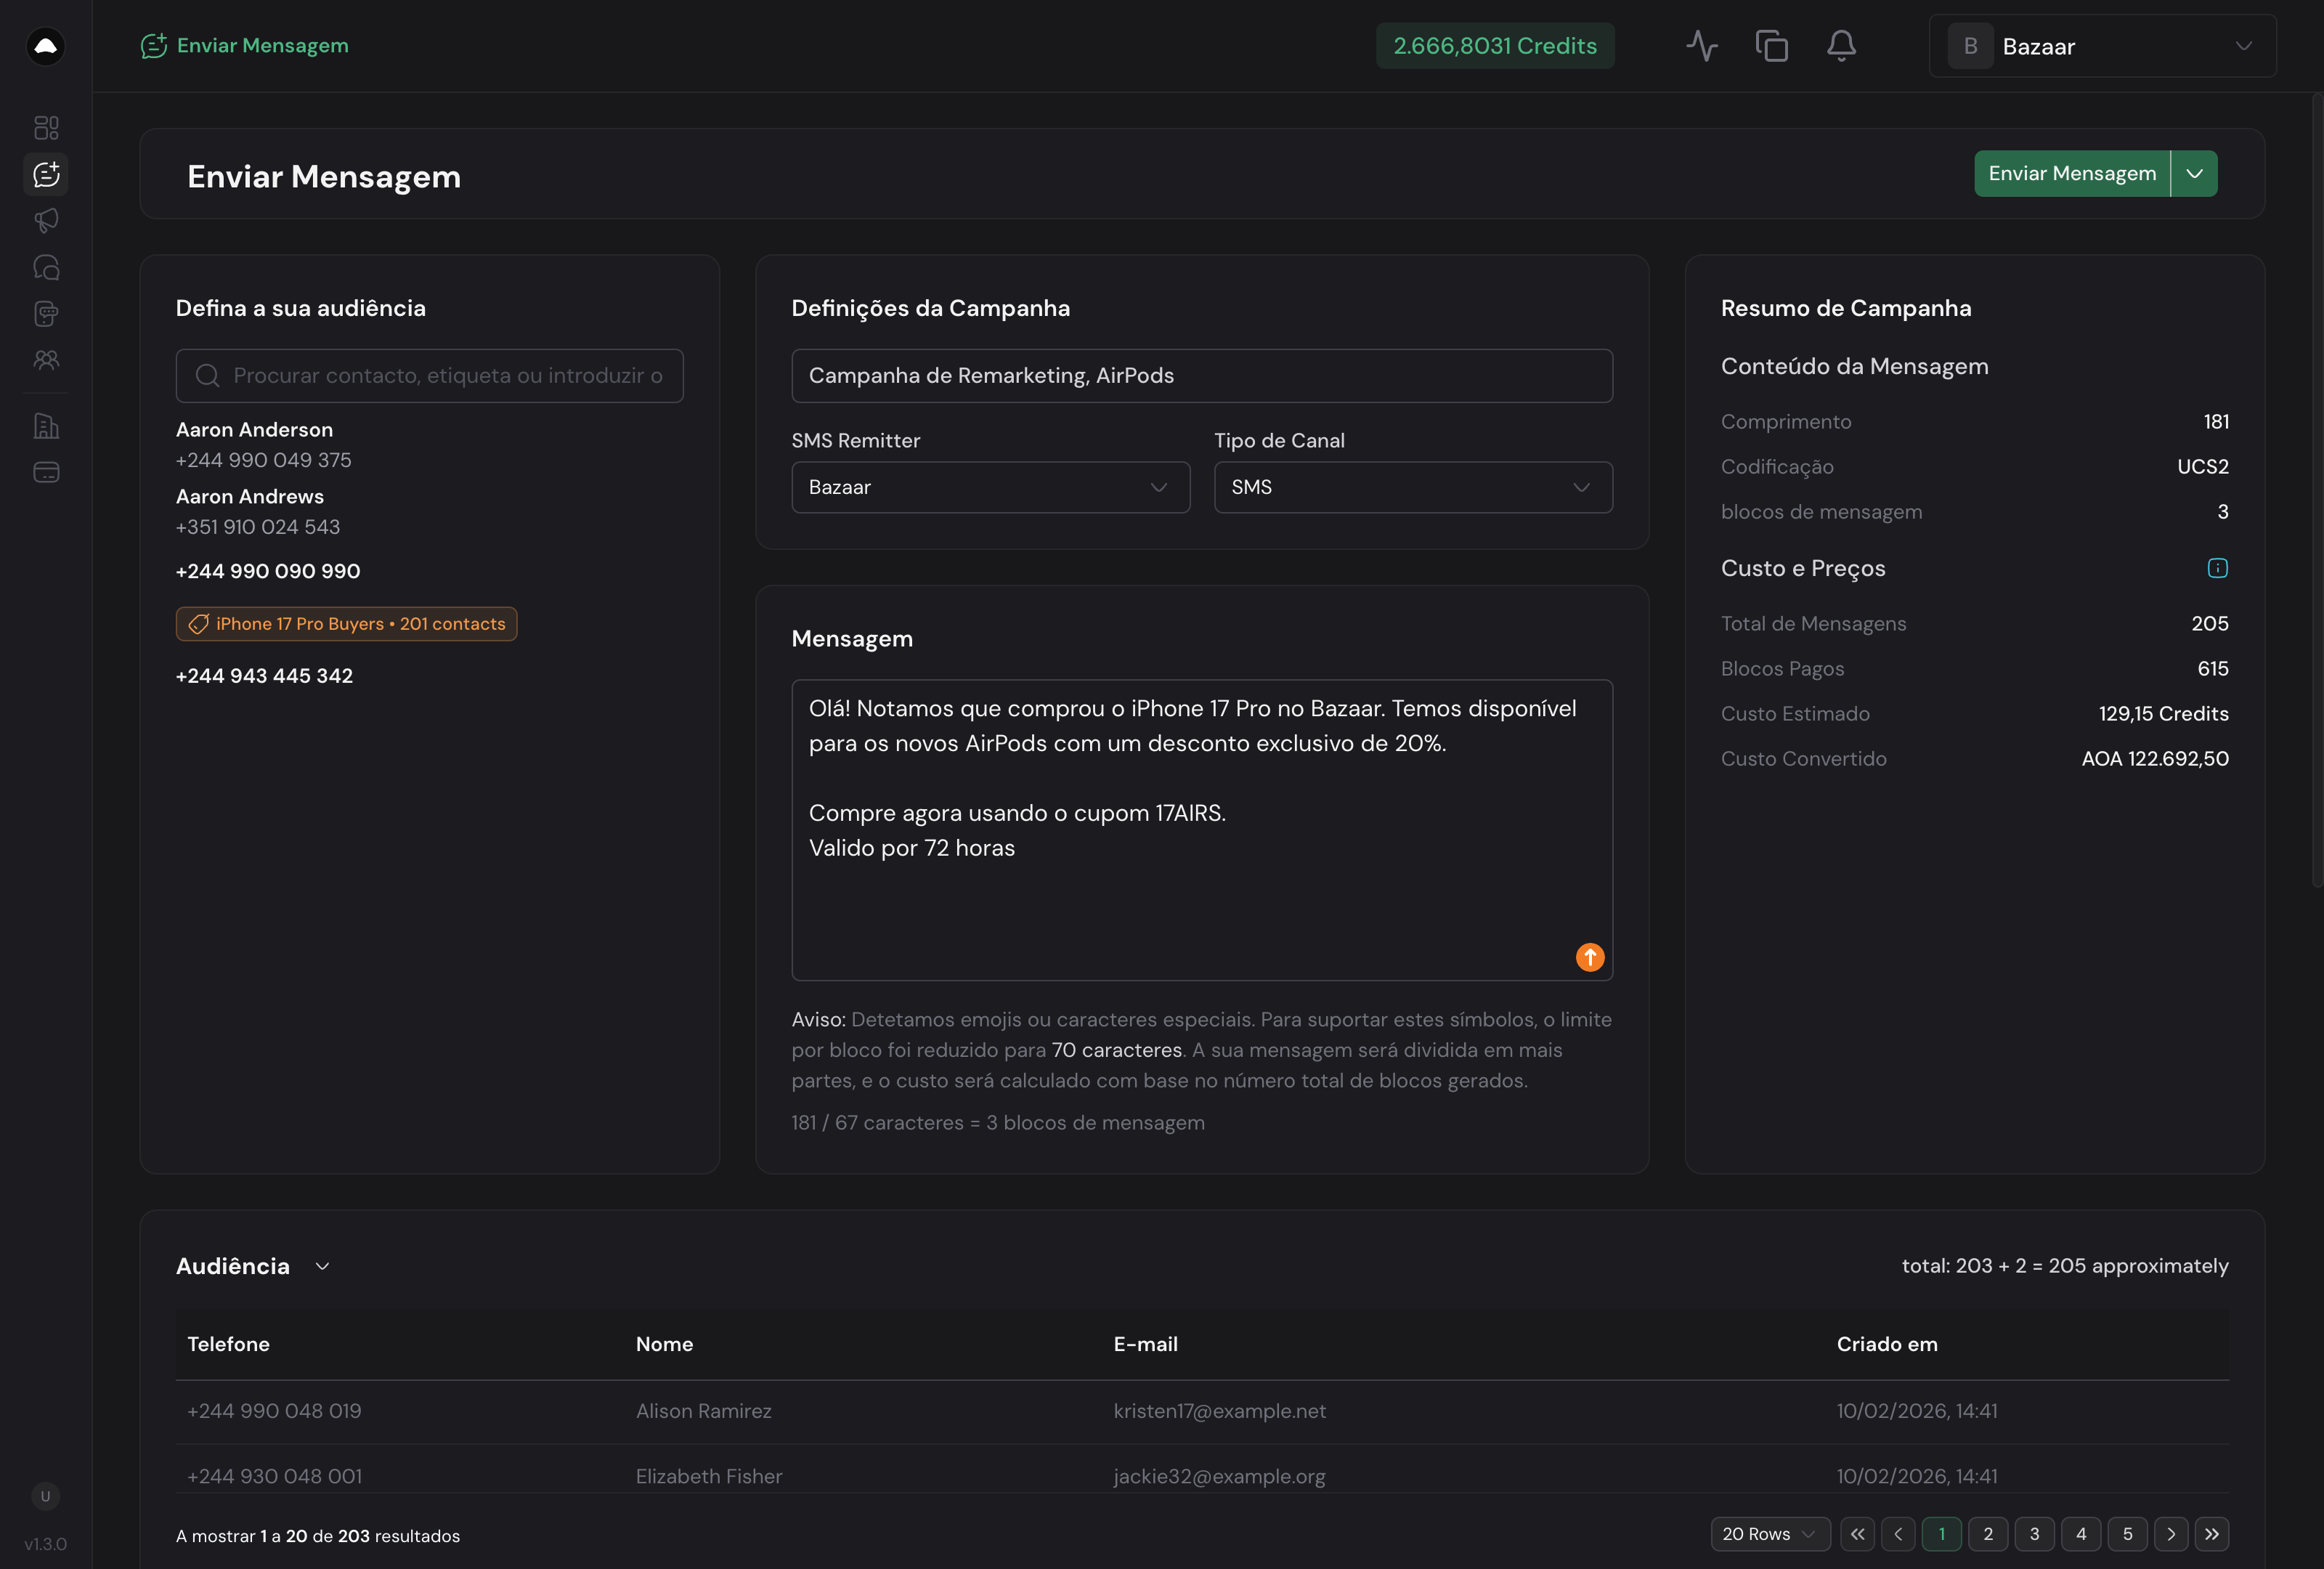Go to page 3 of results
Screen dimensions: 2324x1569
[2034, 1534]
